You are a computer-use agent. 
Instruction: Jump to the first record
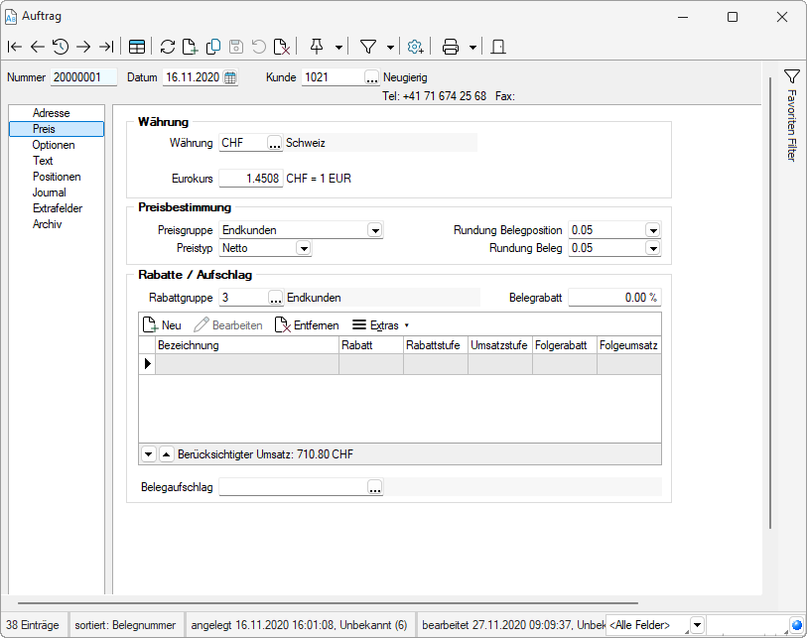pyautogui.click(x=14, y=47)
